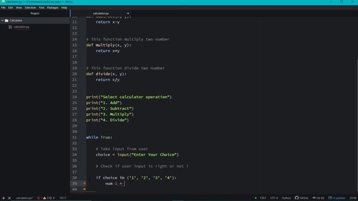
Task: Change CRLF line ending setting
Action: coord(263,198)
